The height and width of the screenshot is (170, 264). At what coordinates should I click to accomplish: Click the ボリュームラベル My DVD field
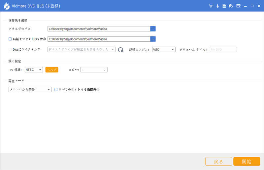coord(223,50)
